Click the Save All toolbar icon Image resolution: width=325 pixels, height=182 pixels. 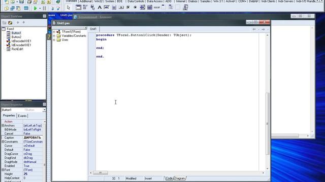click(29, 2)
